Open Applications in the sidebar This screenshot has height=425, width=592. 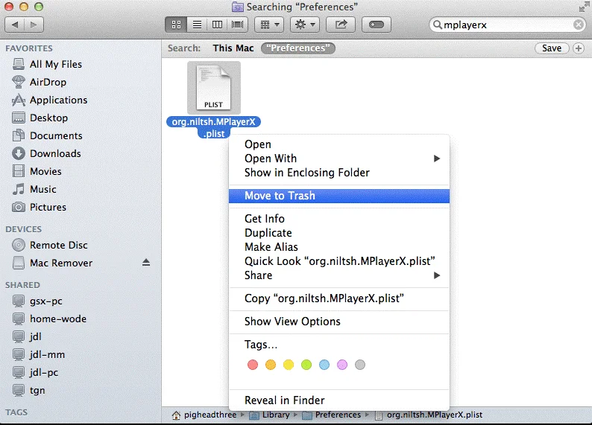58,100
